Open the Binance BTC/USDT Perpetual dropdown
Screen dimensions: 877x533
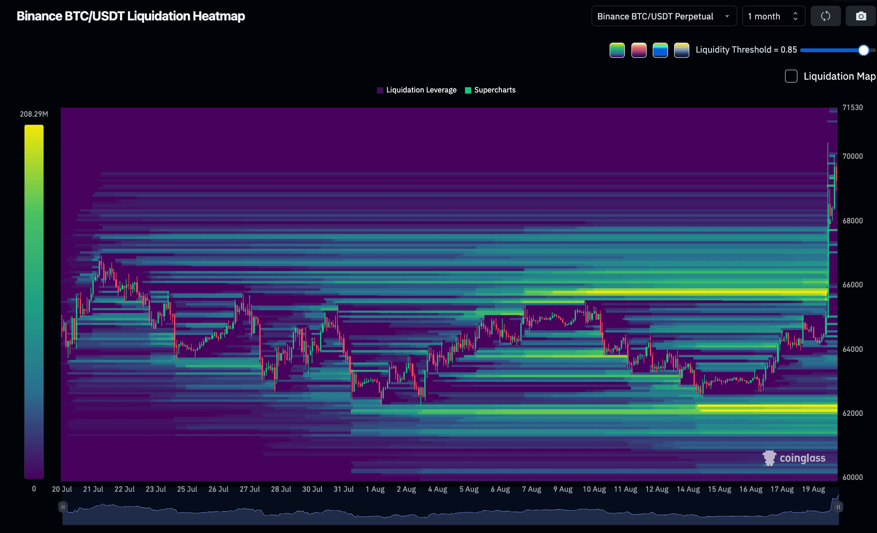pos(664,16)
